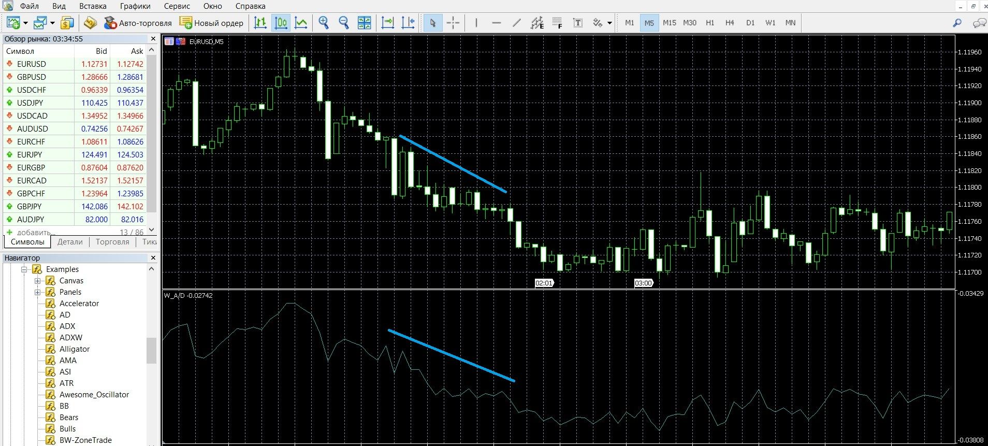The height and width of the screenshot is (446, 988).
Task: Open the New Chart dropdown arrow
Action: [25, 23]
